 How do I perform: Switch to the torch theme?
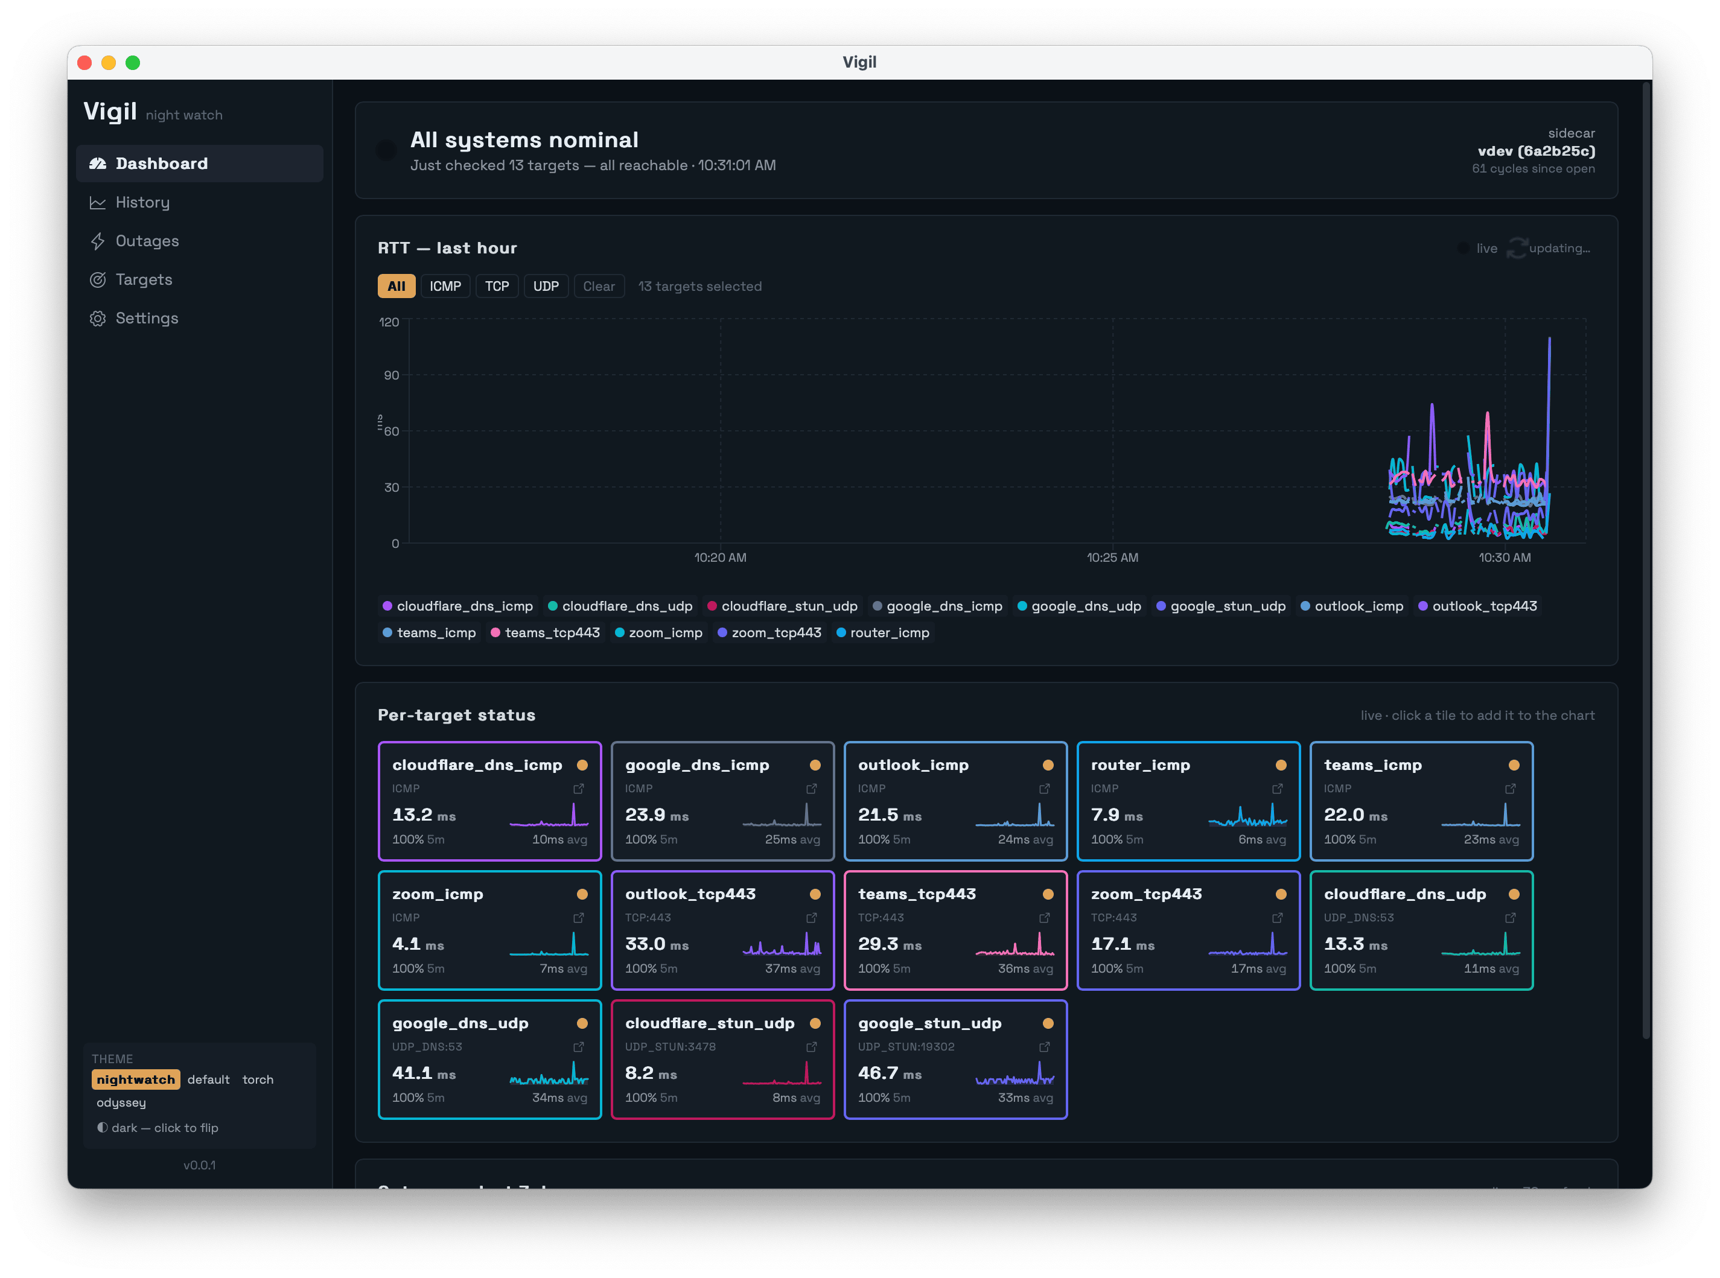(258, 1080)
